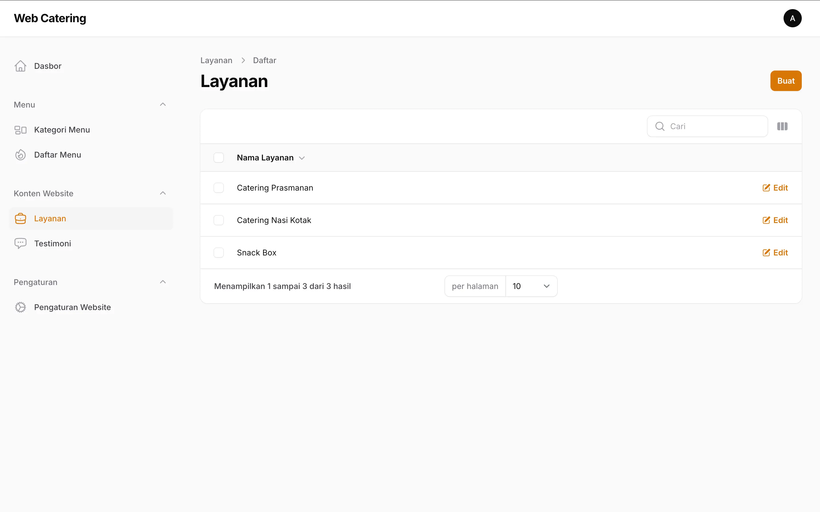Click the Pengaturan Website gear icon
820x512 pixels.
20,307
